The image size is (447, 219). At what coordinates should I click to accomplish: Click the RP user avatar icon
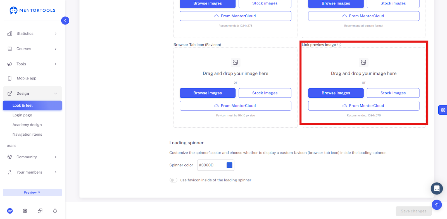[10, 211]
